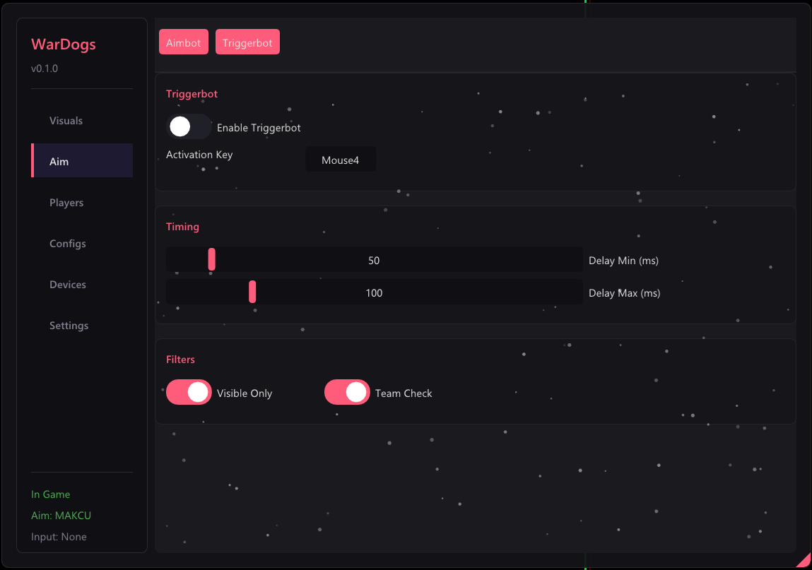Viewport: 812px width, 570px height.
Task: Toggle off Team Check
Action: (x=347, y=392)
